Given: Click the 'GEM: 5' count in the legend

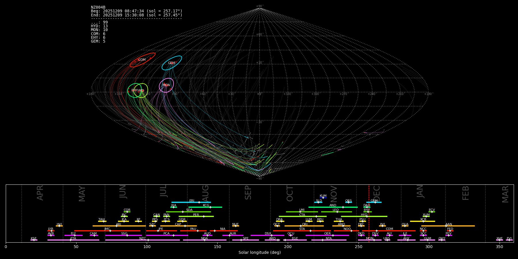Looking at the screenshot, I should (98, 41).
